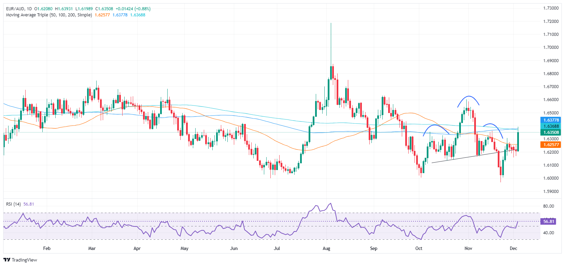This screenshot has width=565, height=266.
Task: Select the RSI (14) indicator legend
Action: (x=13, y=204)
